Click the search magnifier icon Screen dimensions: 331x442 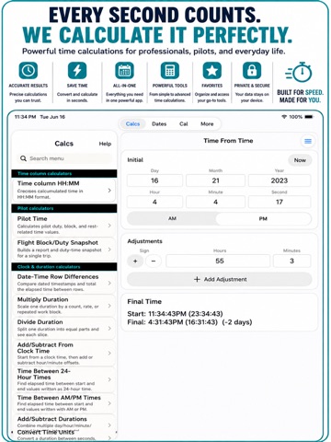pos(23,158)
